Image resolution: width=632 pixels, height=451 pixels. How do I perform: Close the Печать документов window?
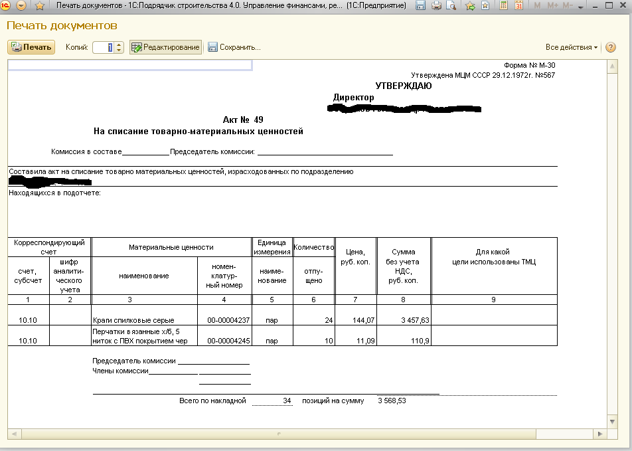coord(623,6)
